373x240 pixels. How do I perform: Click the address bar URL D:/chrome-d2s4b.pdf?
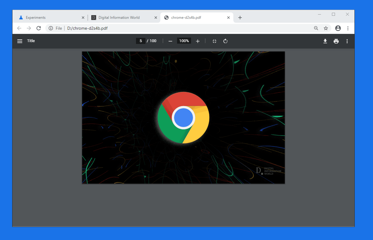(87, 28)
